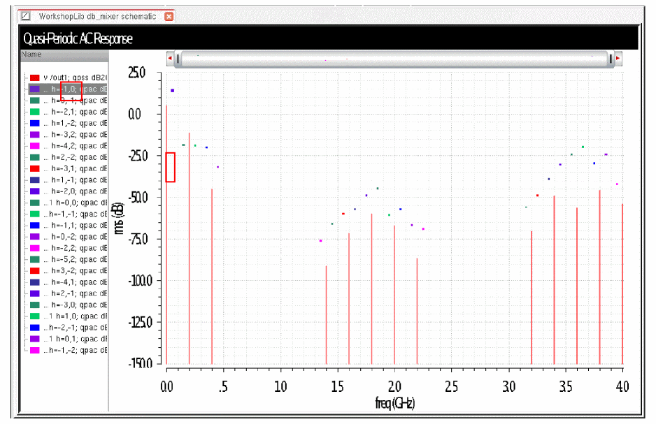Click the Name column header in legend
Viewport: 656px width, 424px height.
point(64,54)
